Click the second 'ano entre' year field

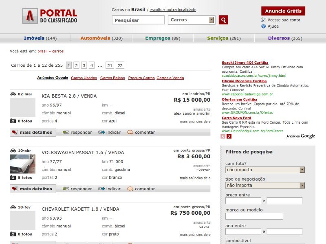(x=284, y=231)
